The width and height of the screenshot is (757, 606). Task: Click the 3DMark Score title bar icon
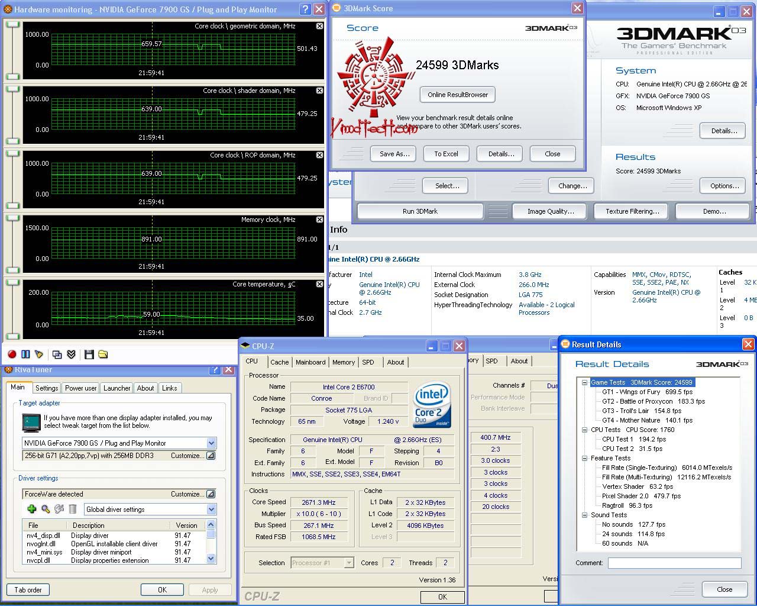pos(337,8)
